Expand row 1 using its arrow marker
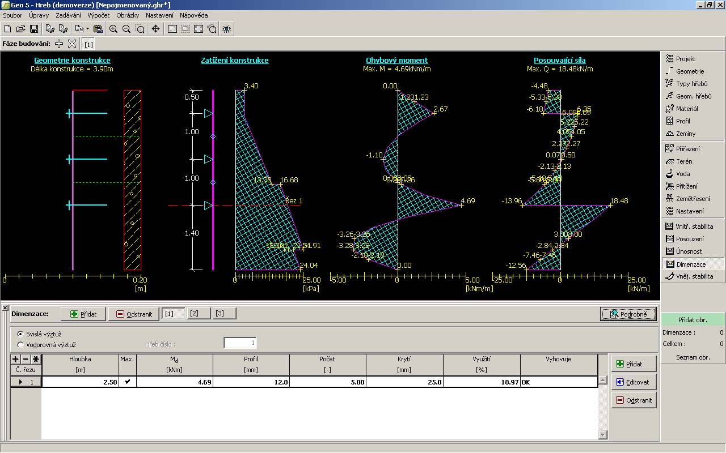This screenshot has width=726, height=453. coord(21,382)
